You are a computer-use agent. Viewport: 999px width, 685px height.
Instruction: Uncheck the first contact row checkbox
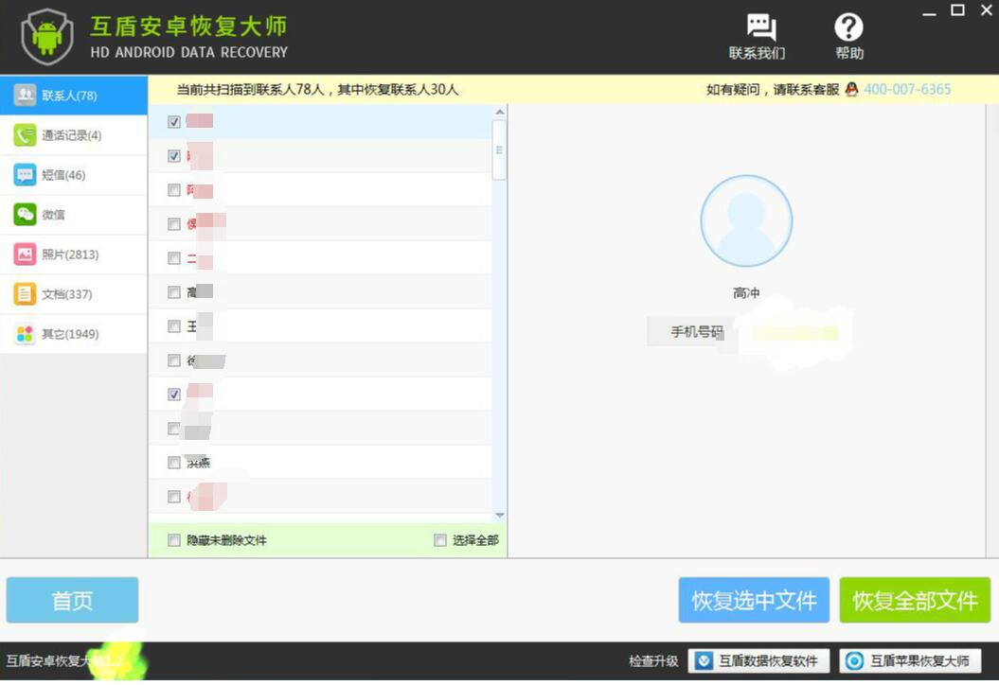(174, 122)
